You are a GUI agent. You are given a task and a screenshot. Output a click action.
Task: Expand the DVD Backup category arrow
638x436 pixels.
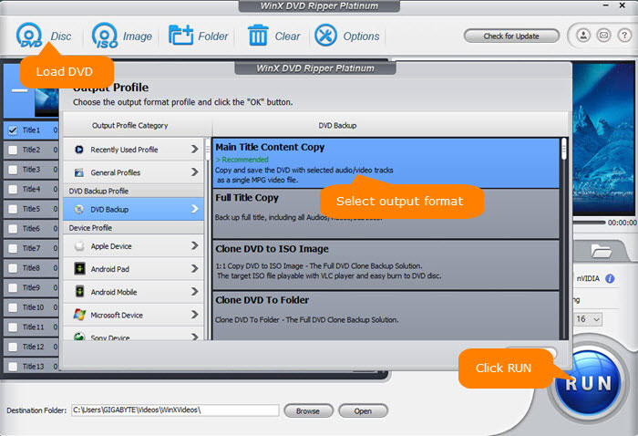194,209
